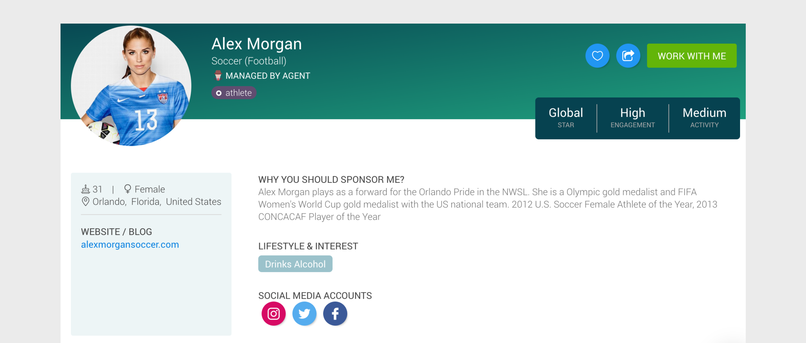
Task: Open the Facebook social account
Action: coord(335,313)
